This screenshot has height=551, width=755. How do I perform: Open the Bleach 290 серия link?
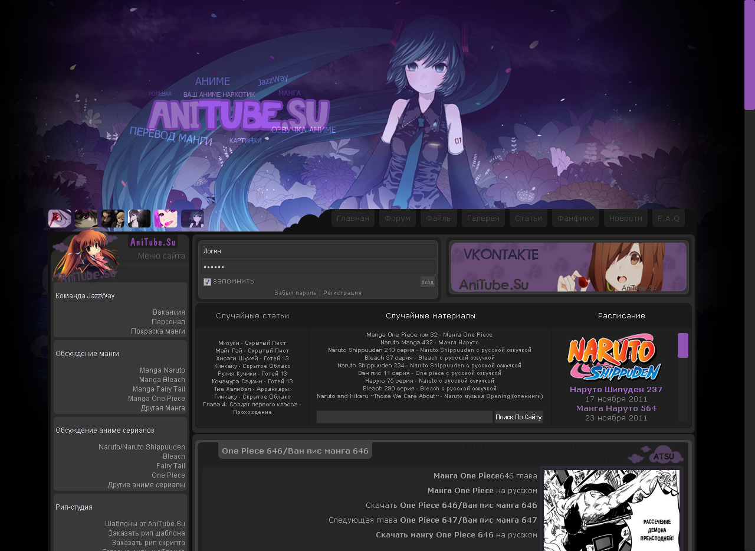click(429, 389)
